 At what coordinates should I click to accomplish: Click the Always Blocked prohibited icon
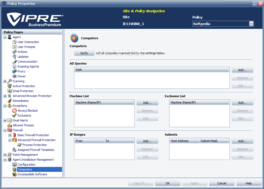[x=14, y=111]
